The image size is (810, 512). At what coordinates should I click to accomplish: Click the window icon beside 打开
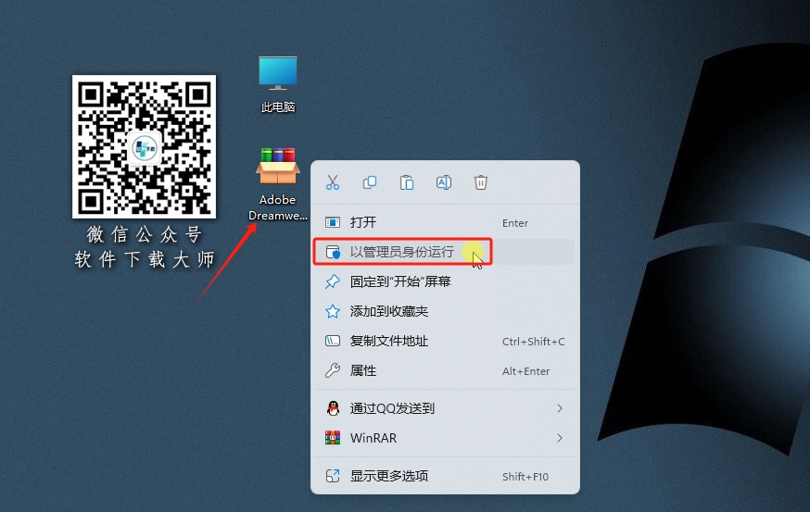(x=333, y=222)
